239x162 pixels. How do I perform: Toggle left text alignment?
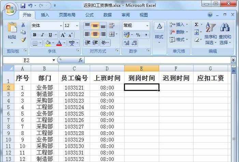point(87,34)
